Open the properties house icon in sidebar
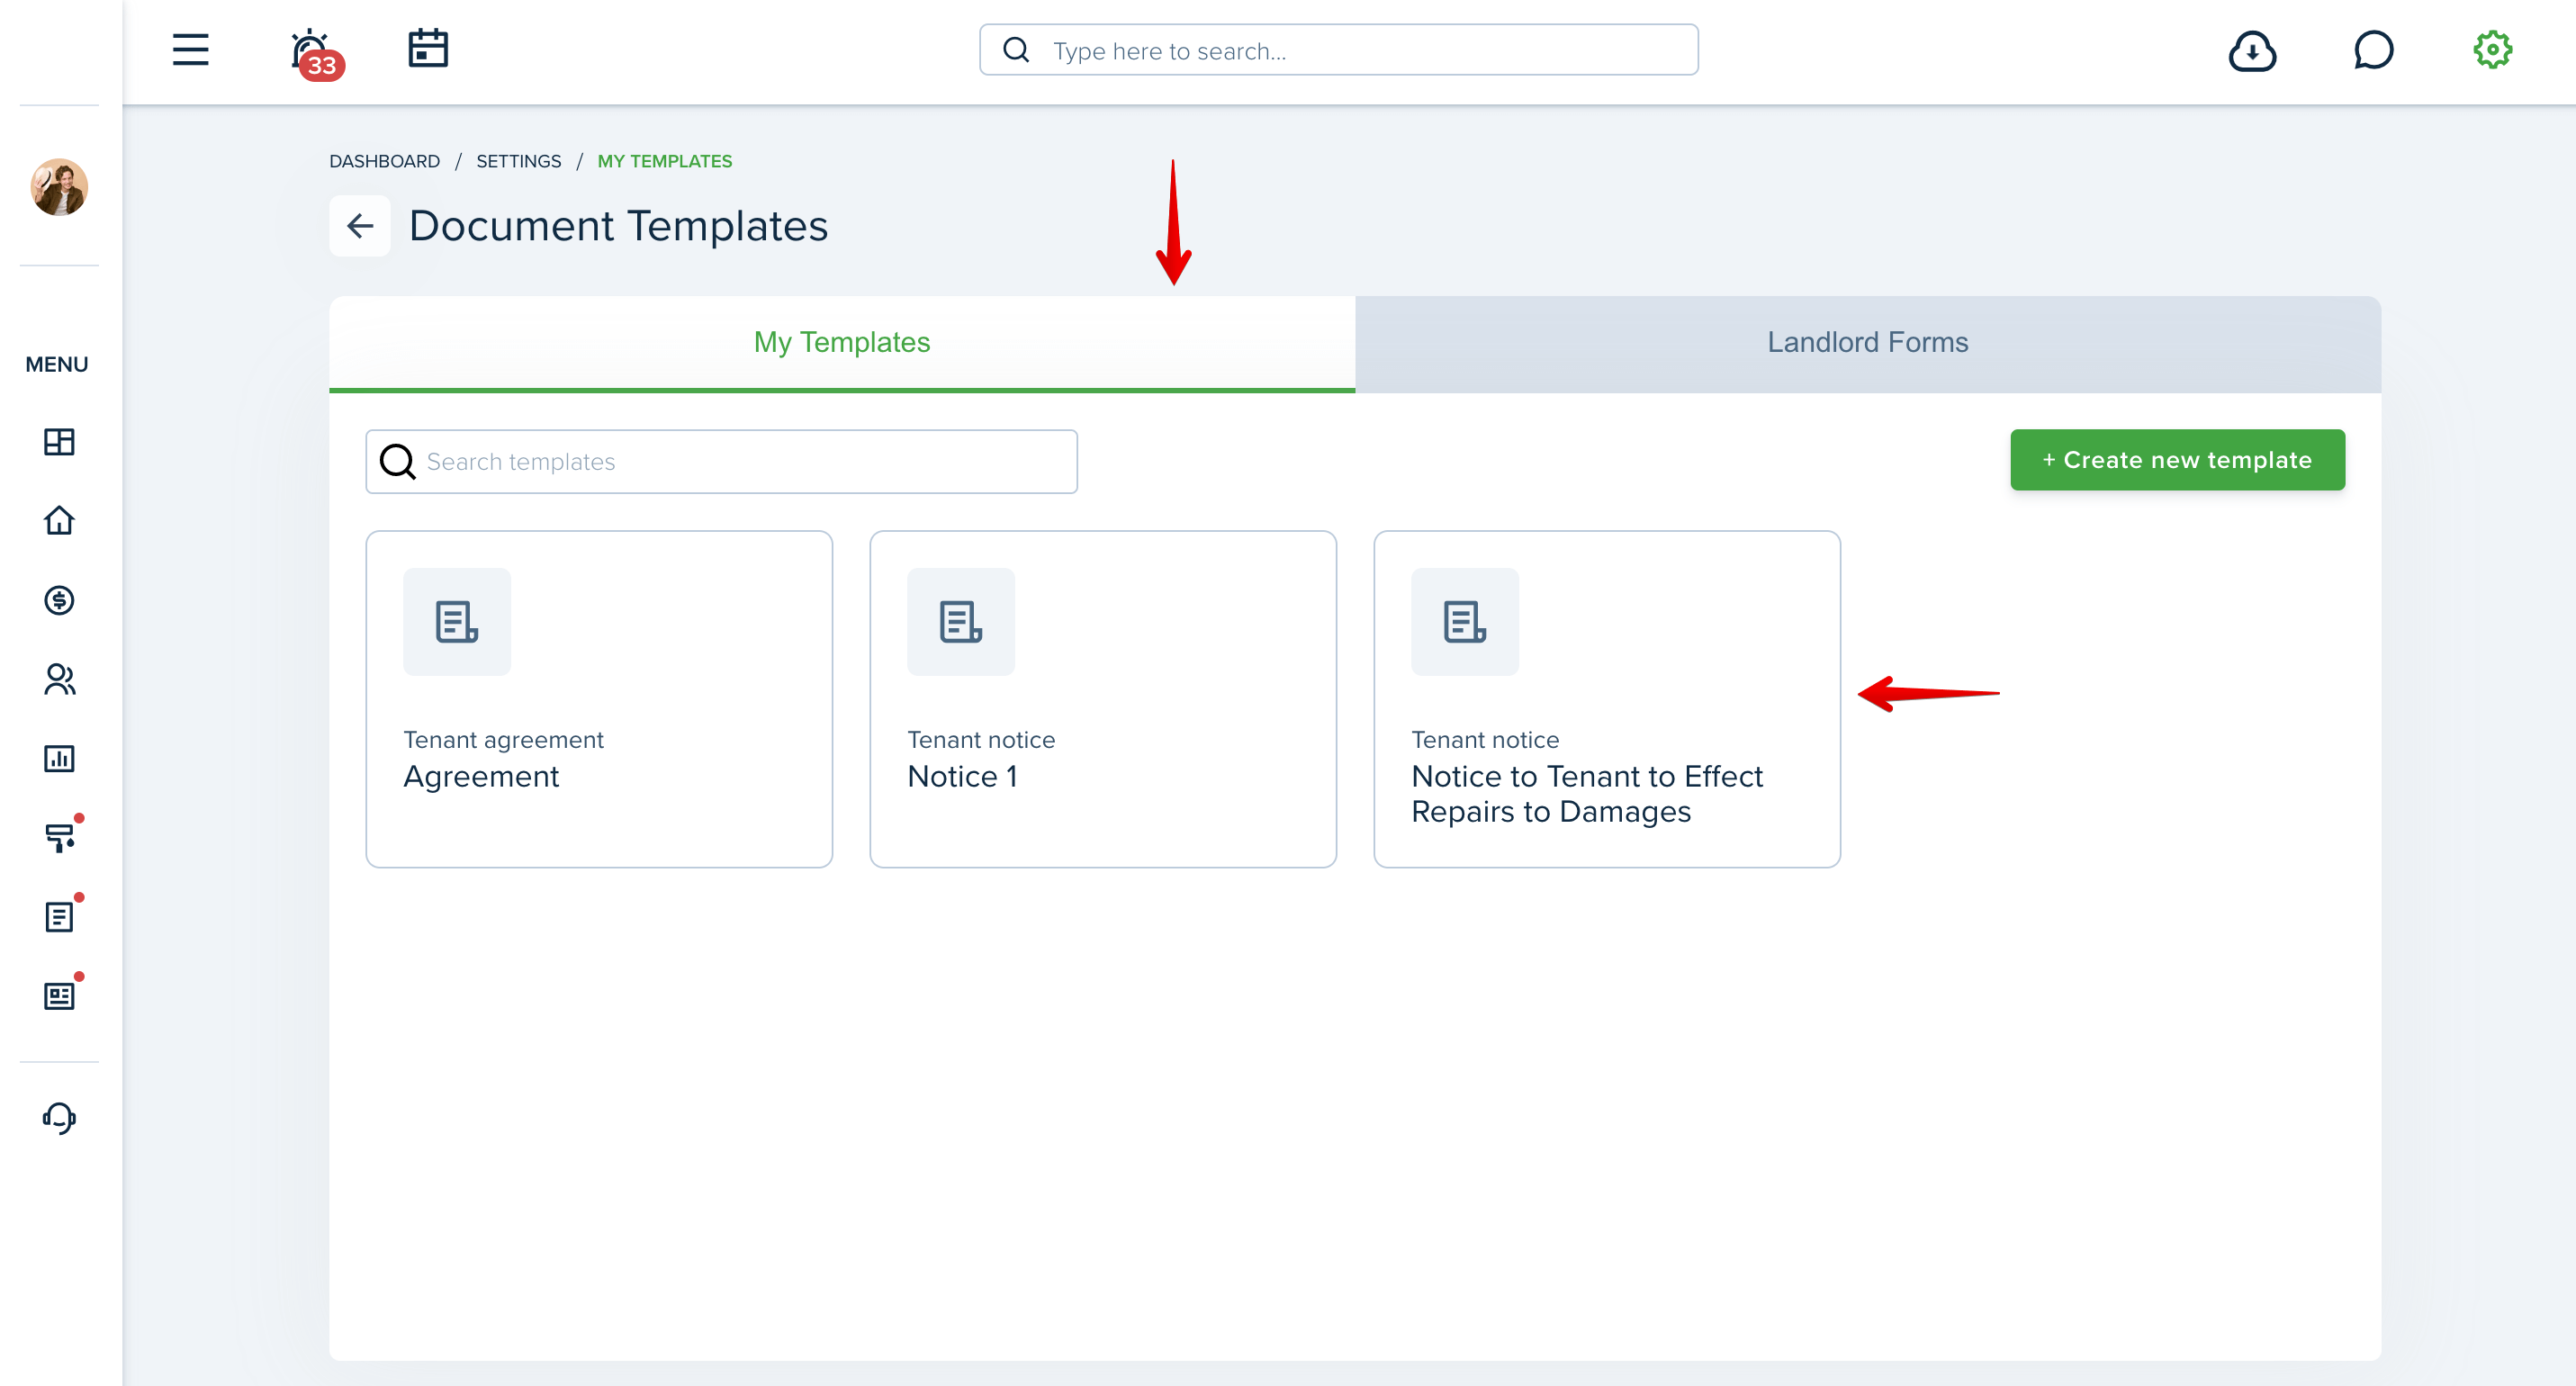This screenshot has height=1386, width=2576. coord(59,520)
